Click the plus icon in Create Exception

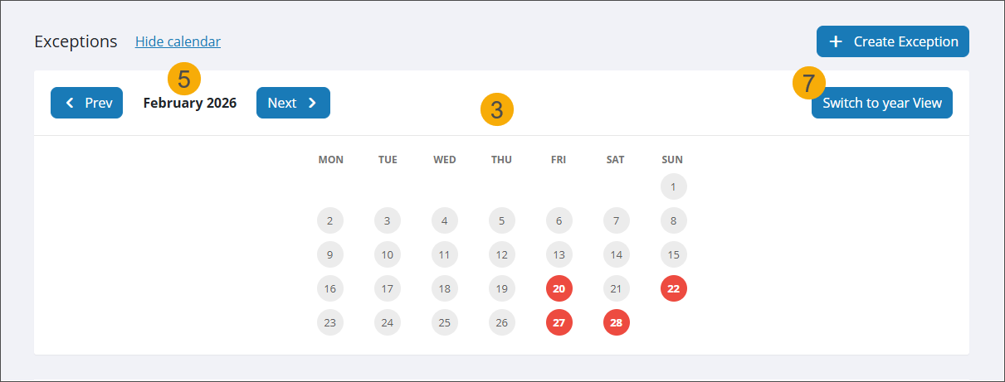point(836,41)
